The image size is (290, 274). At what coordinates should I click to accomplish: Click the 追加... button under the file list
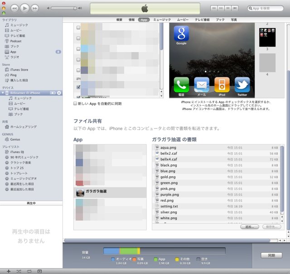coord(249,226)
